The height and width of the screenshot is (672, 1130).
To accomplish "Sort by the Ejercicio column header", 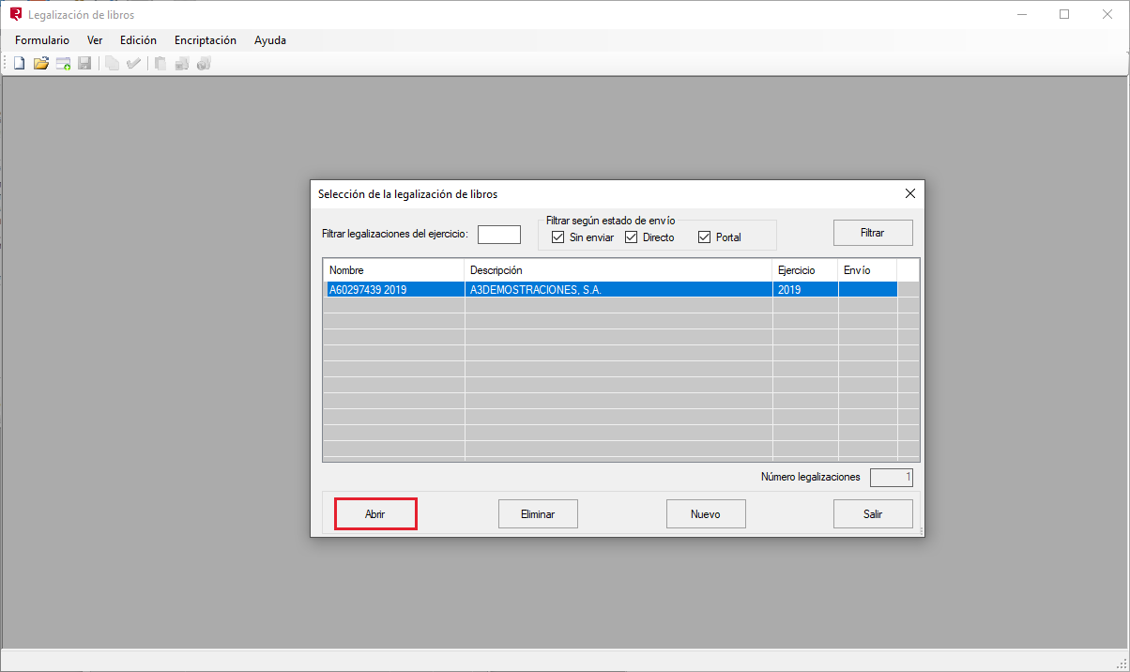I will (805, 270).
